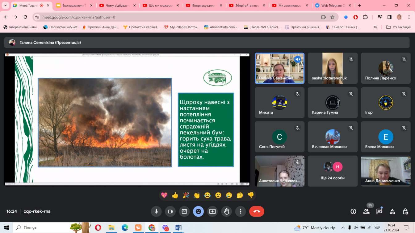Switch to the Web Telegram tab
Image resolution: width=415 pixels, height=233 pixels.
point(331,6)
